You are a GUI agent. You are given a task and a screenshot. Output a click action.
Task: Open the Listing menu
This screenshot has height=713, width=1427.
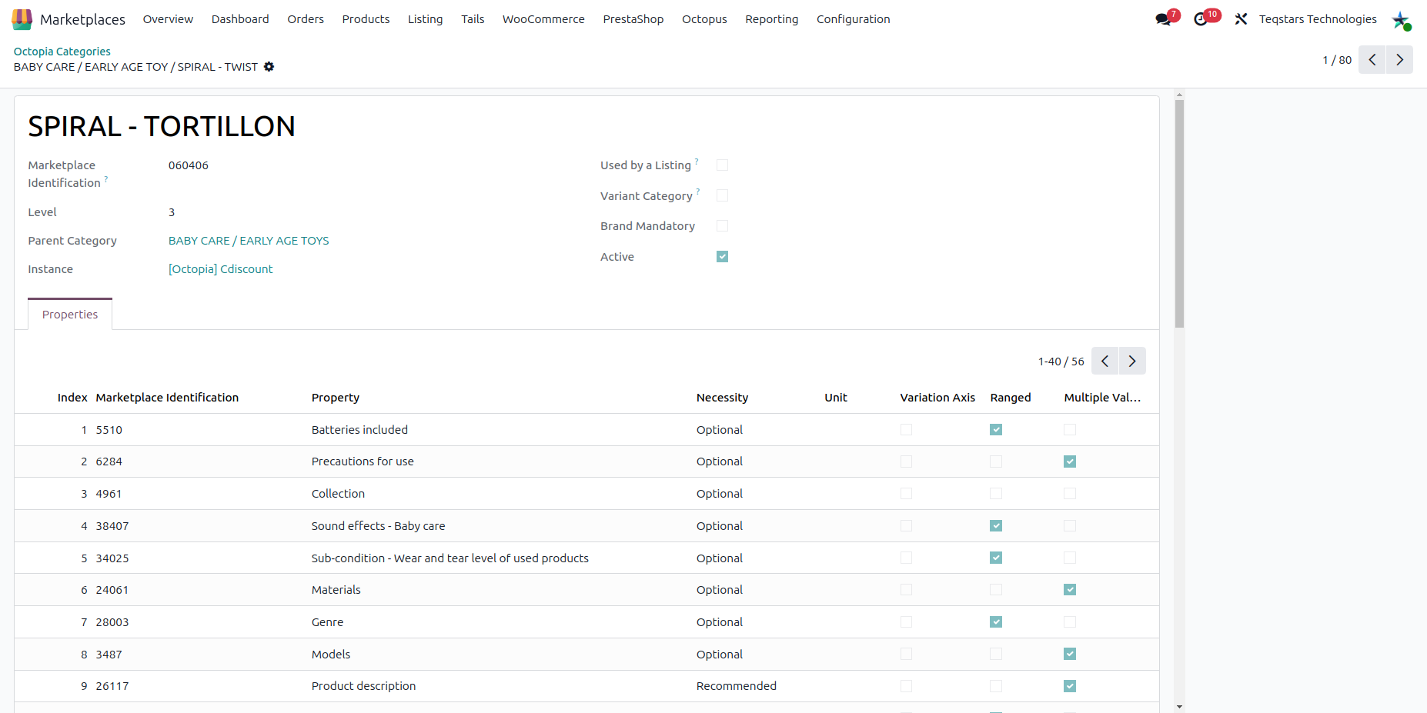pyautogui.click(x=425, y=19)
